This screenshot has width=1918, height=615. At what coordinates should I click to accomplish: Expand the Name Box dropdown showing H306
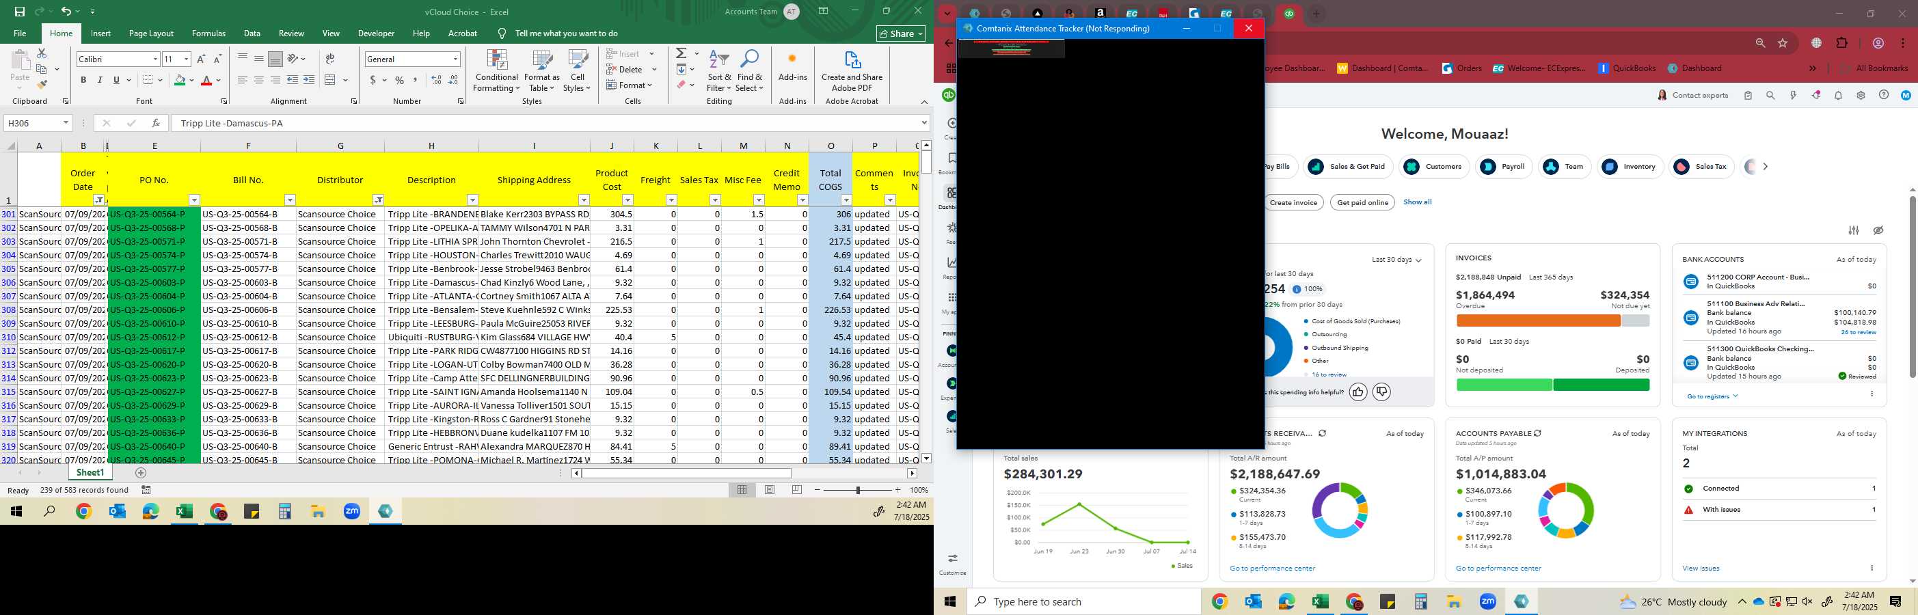(66, 123)
